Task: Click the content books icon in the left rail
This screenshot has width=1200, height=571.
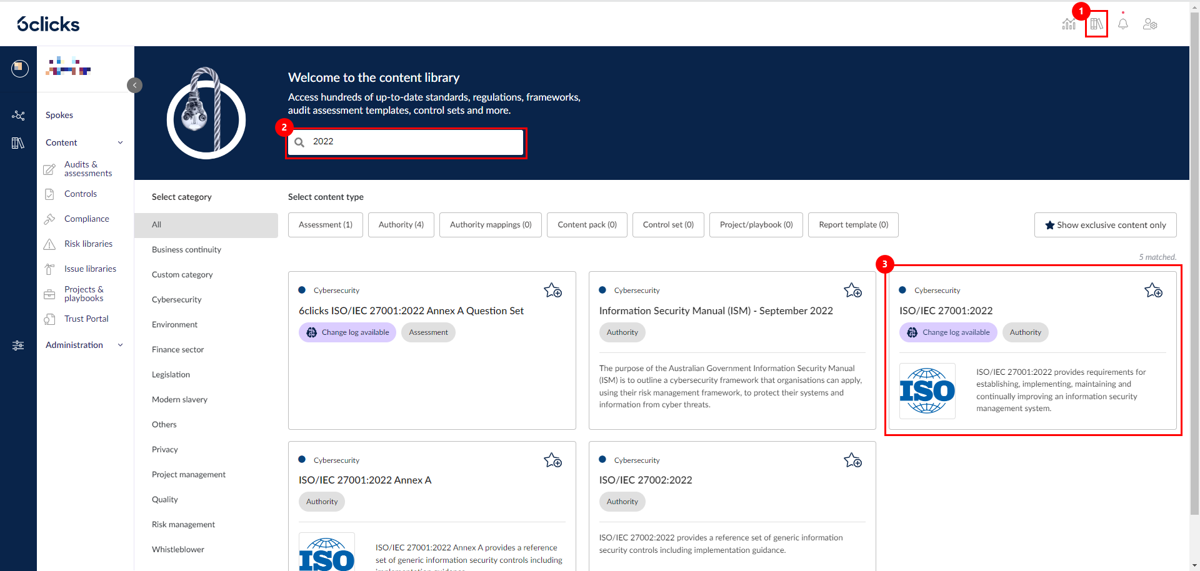Action: point(18,143)
